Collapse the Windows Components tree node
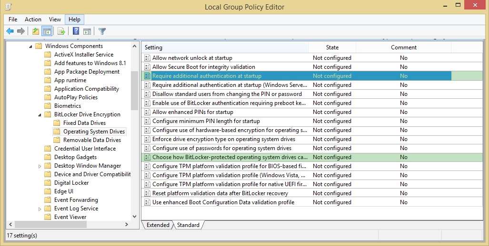Screen dimensions: 489x246 [x=30, y=47]
